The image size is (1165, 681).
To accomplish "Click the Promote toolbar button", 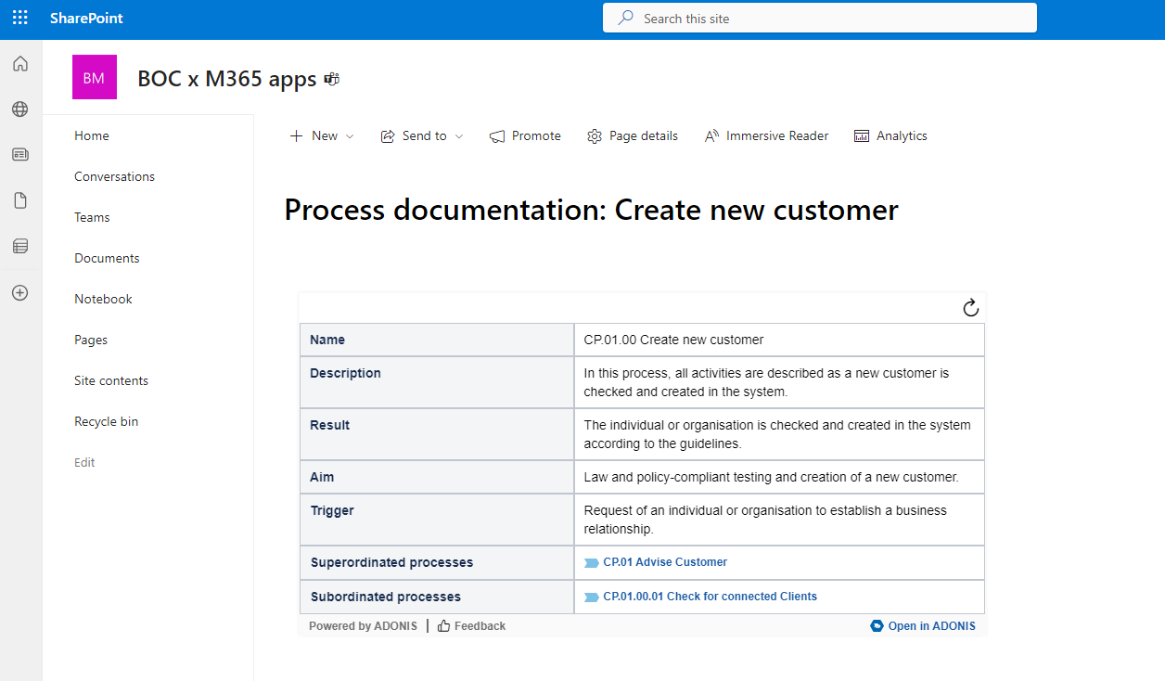I will pyautogui.click(x=525, y=136).
